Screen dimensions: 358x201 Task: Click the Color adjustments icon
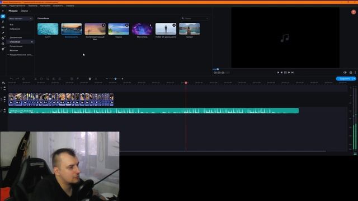54,79
